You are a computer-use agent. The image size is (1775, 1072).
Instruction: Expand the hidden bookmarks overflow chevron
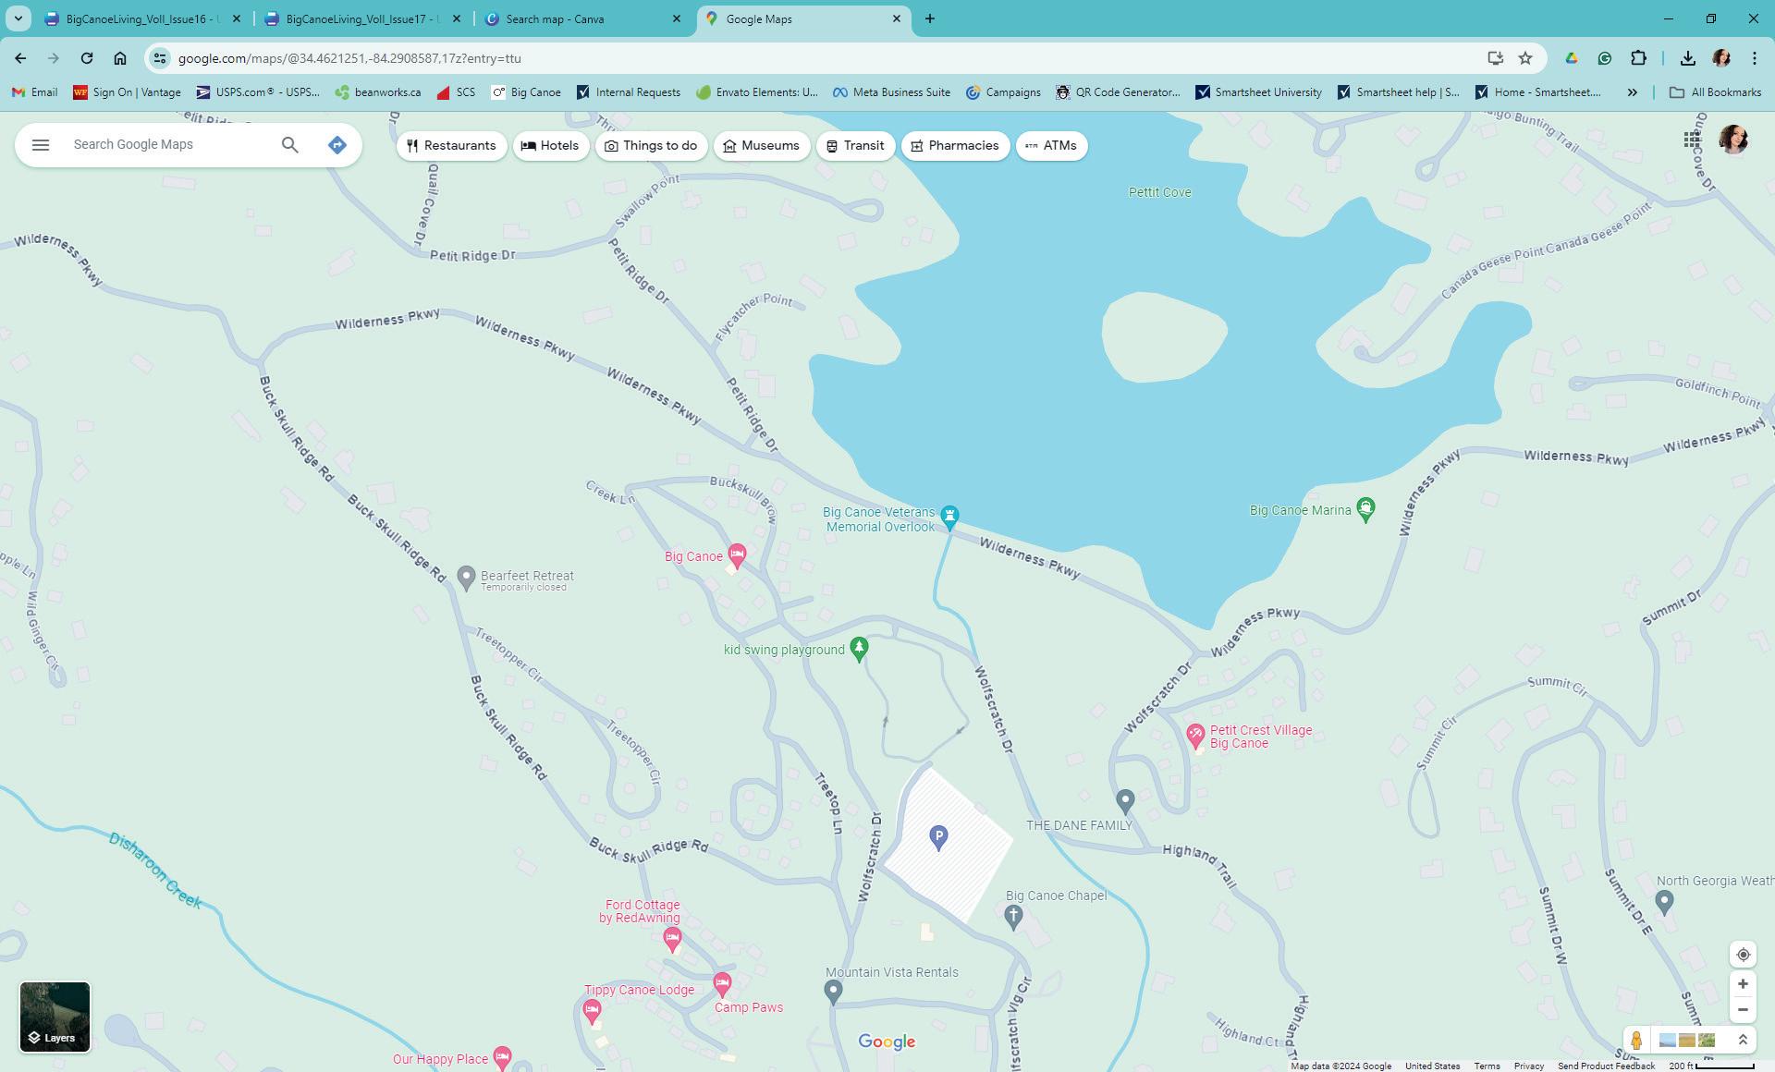coord(1632,92)
